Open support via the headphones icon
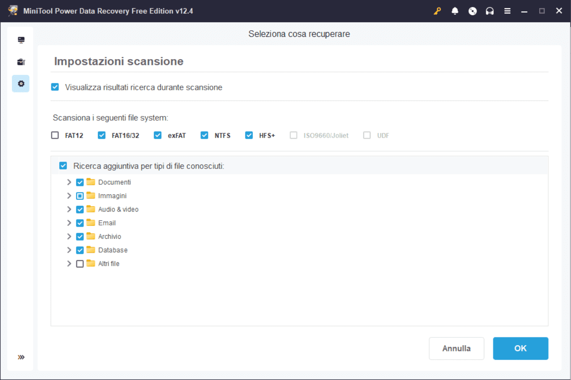 coord(490,11)
